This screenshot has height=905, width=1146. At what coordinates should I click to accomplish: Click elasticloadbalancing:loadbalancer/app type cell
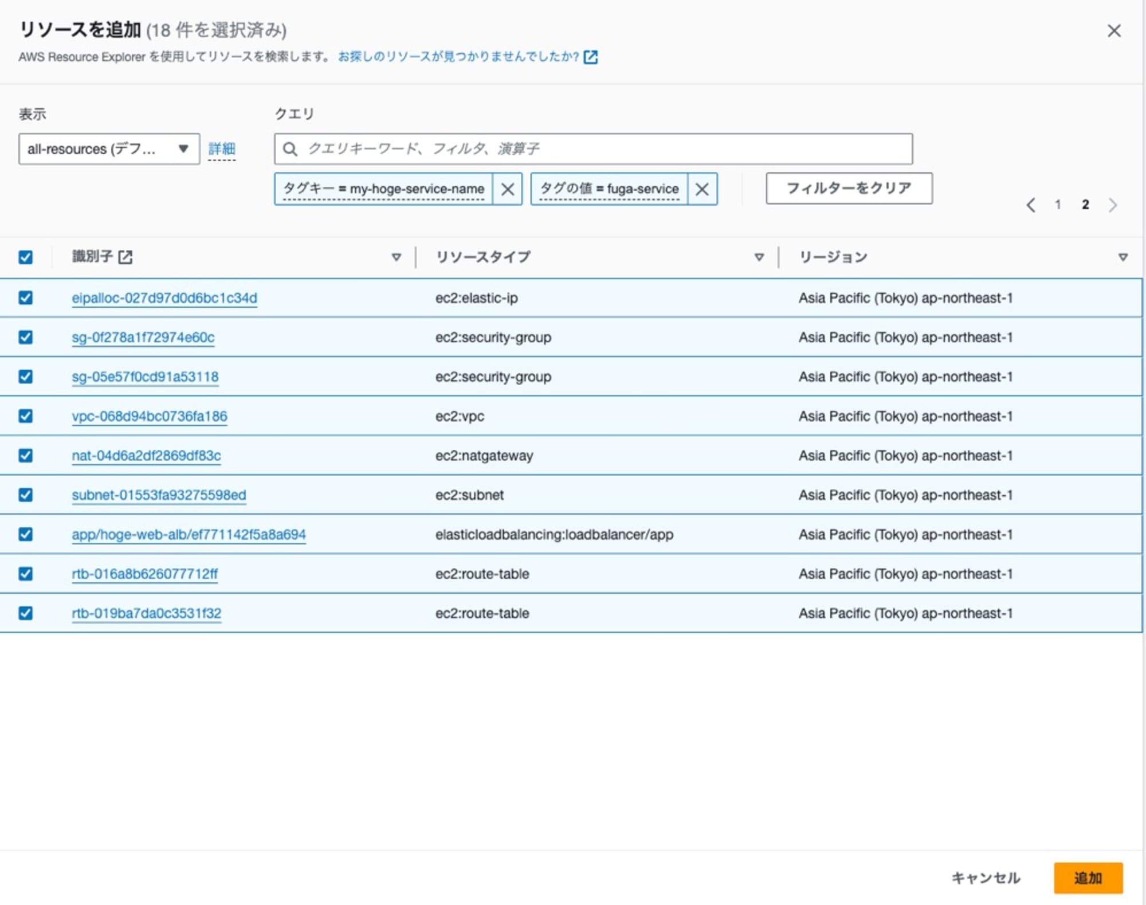tap(554, 535)
